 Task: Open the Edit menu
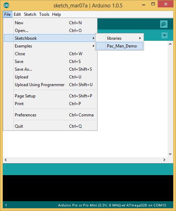(17, 14)
